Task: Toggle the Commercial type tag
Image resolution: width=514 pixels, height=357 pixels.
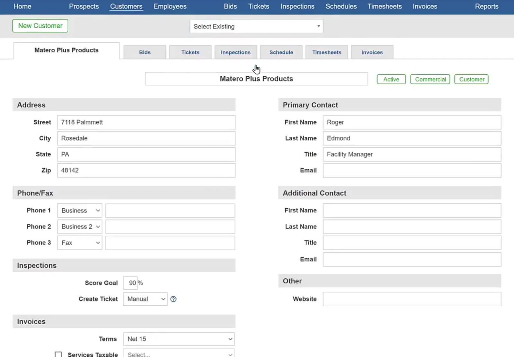Action: [430, 79]
